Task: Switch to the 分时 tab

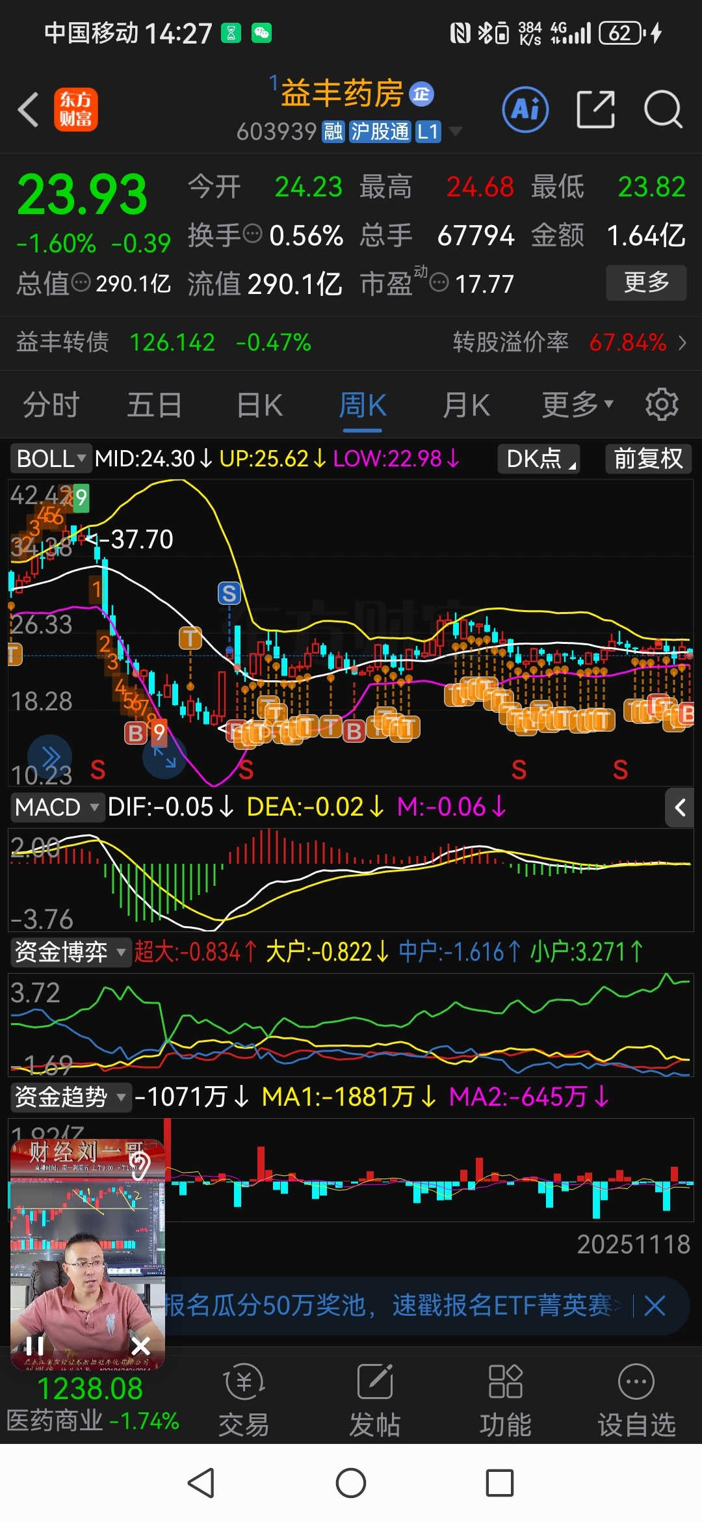Action: 51,405
